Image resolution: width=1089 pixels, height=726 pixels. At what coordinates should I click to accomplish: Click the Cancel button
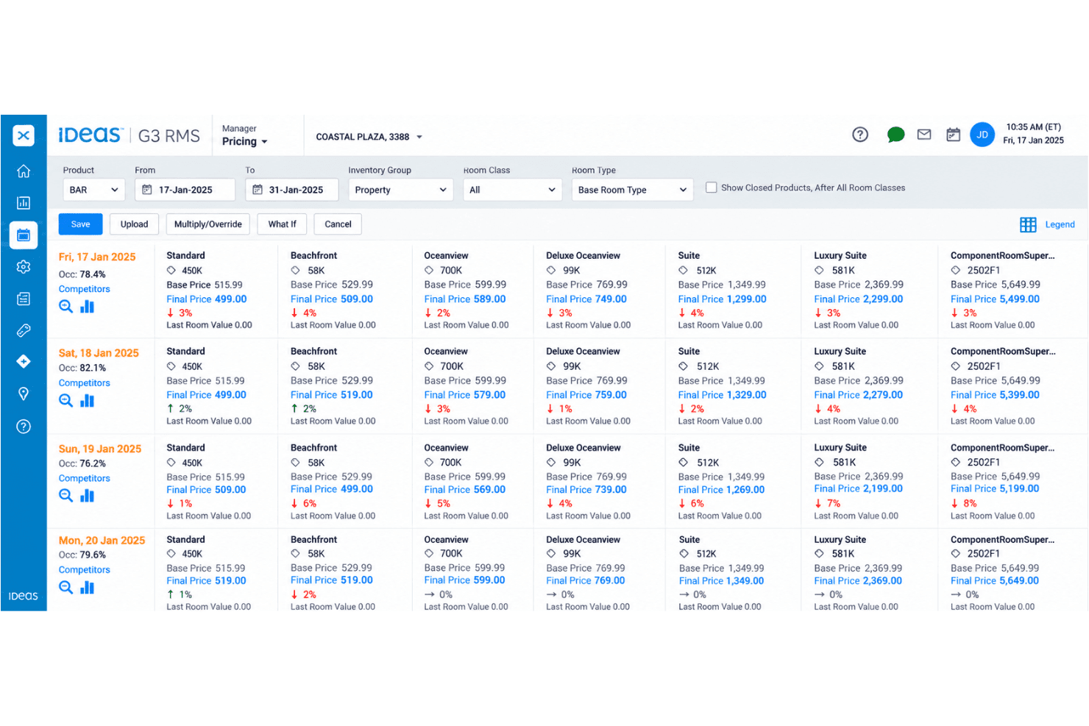click(338, 224)
